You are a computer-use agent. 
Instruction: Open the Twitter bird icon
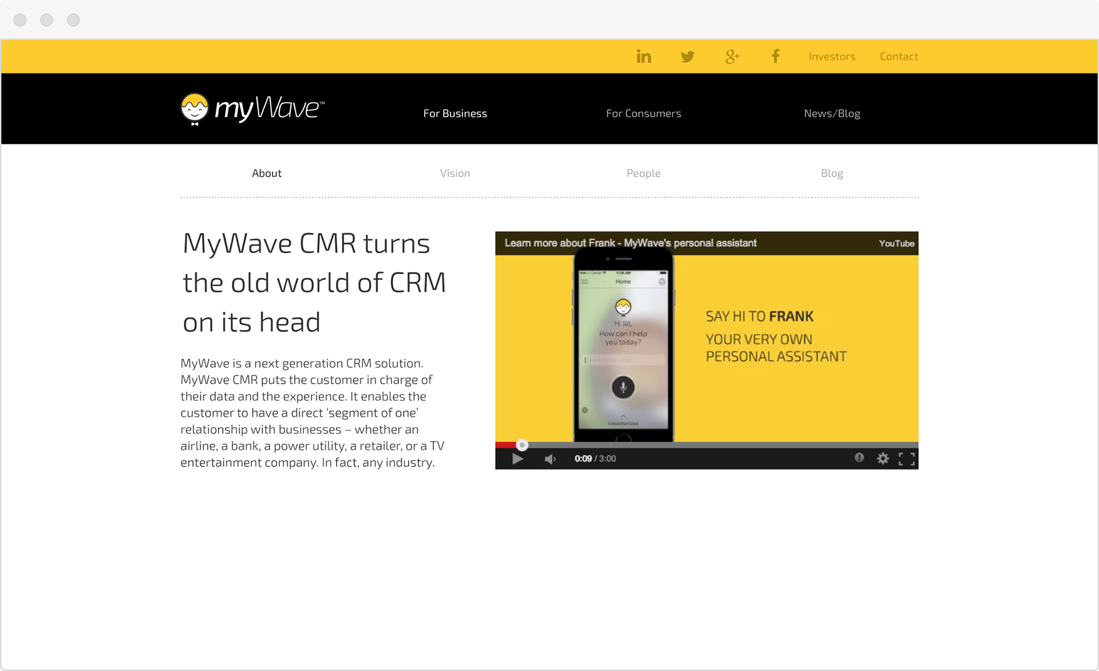(687, 56)
